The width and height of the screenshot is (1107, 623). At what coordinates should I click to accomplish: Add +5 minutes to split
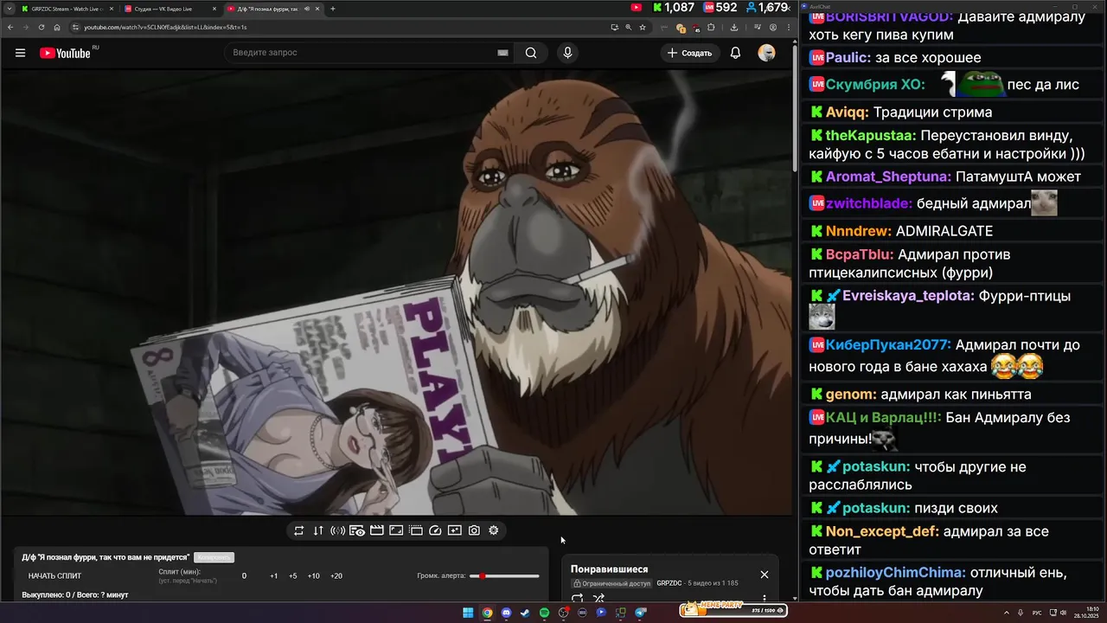tap(292, 575)
